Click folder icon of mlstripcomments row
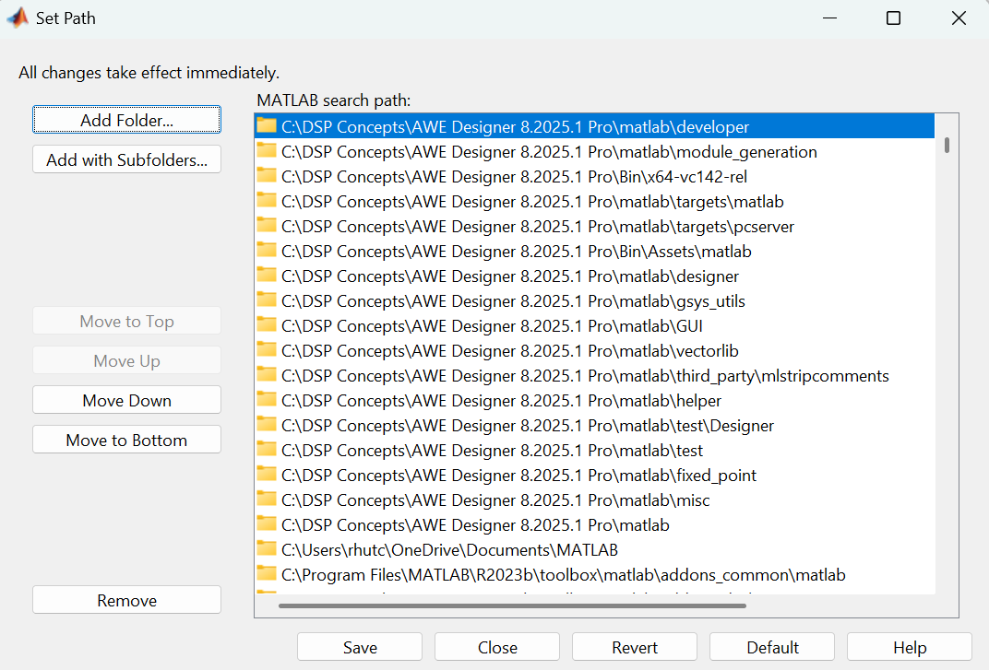989x670 pixels. [x=267, y=375]
